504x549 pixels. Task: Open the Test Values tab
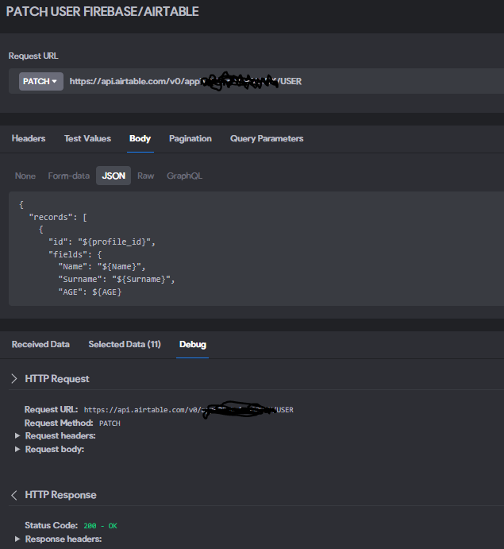(87, 138)
